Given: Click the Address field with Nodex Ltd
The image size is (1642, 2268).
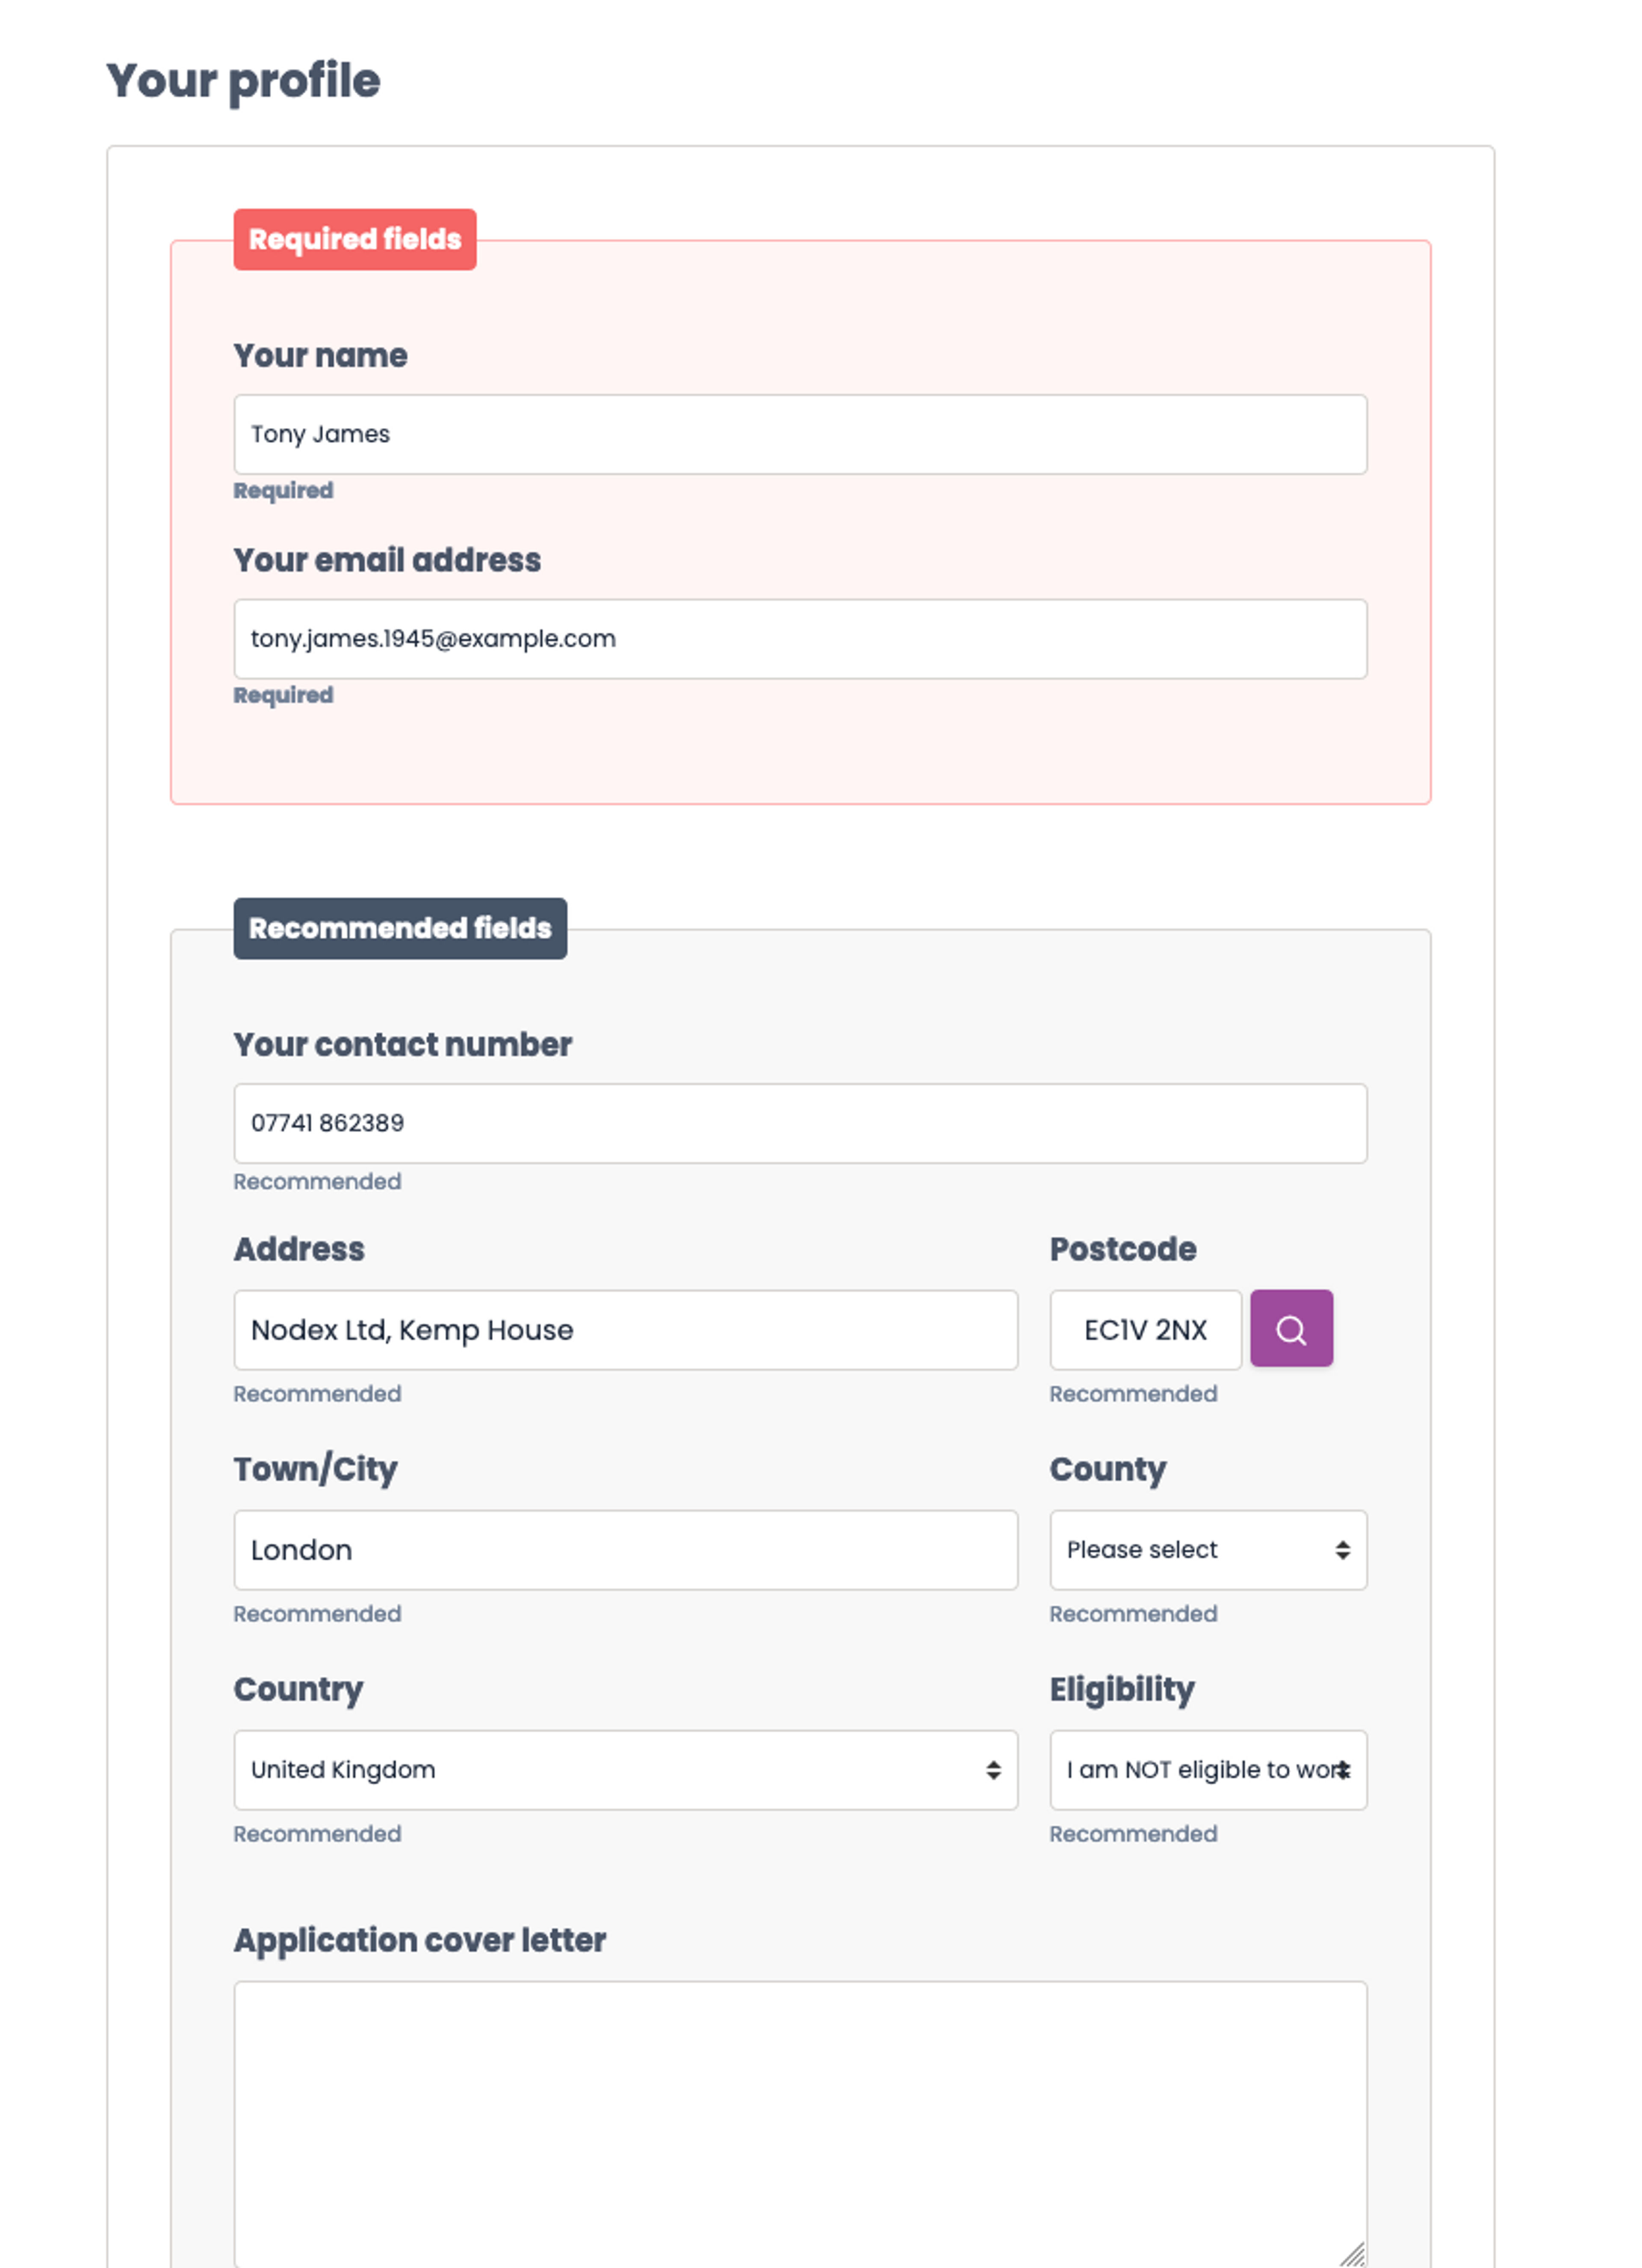Looking at the screenshot, I should pos(625,1329).
